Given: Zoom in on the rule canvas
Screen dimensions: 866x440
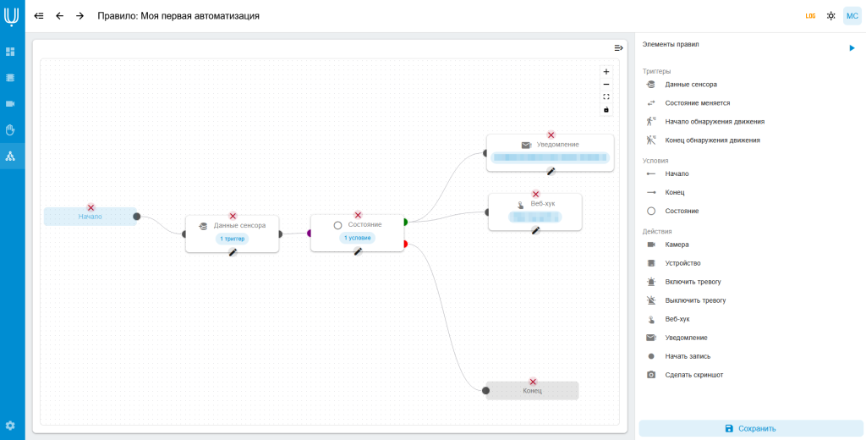Looking at the screenshot, I should [x=606, y=72].
